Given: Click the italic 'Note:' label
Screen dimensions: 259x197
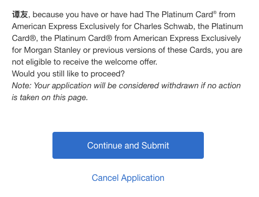Looking at the screenshot, I should pos(22,86).
